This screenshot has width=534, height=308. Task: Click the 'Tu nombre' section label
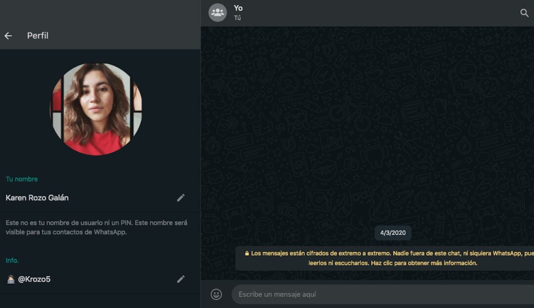pos(22,179)
